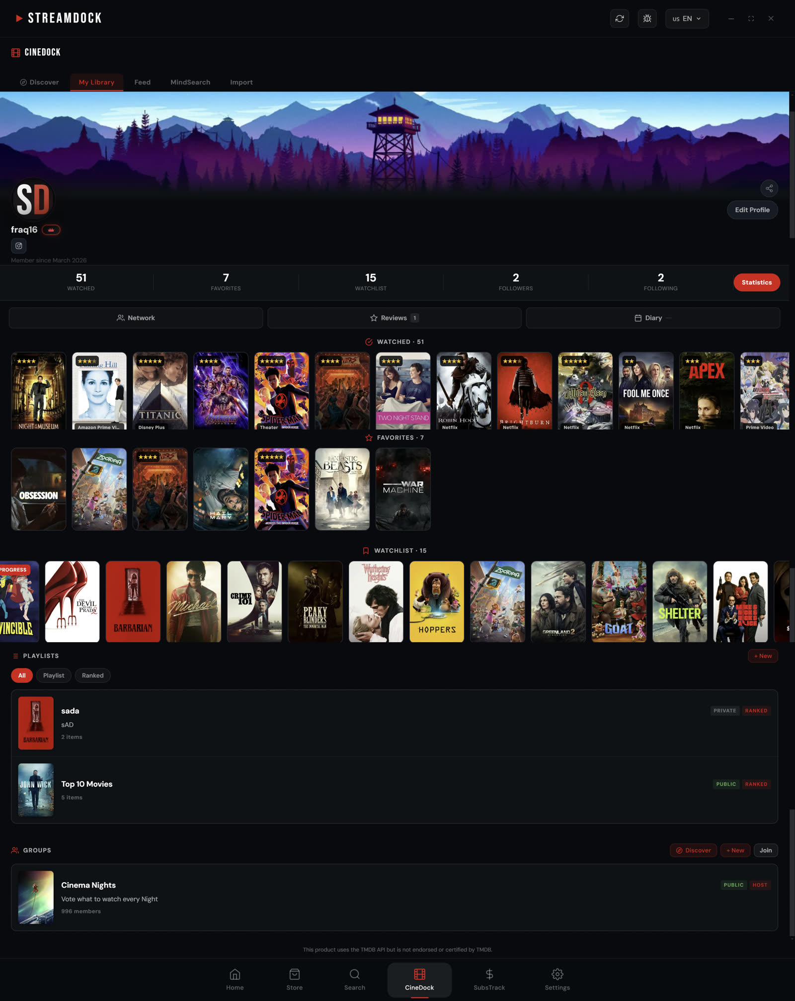Open the Cinema Nights group
This screenshot has width=795, height=1001.
[x=395, y=898]
